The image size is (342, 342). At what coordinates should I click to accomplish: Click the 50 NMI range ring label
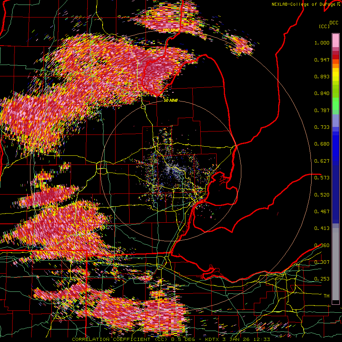[x=171, y=101]
